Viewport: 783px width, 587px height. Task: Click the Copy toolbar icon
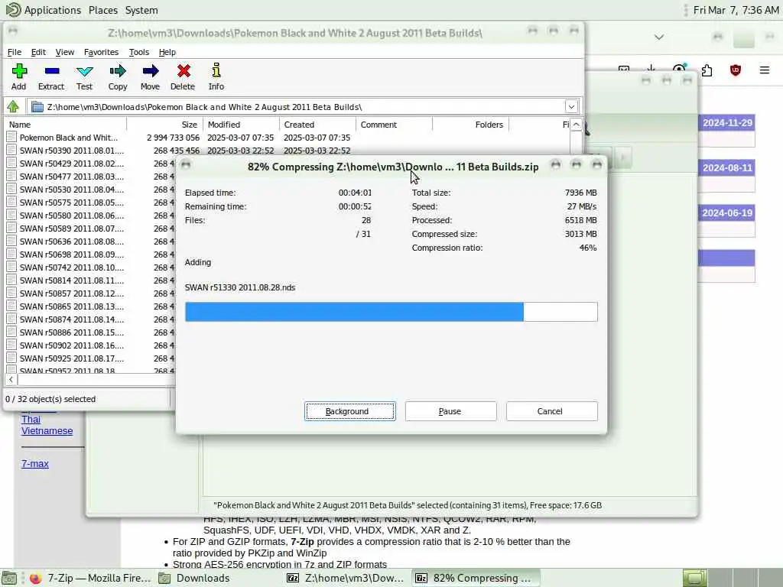pyautogui.click(x=118, y=71)
